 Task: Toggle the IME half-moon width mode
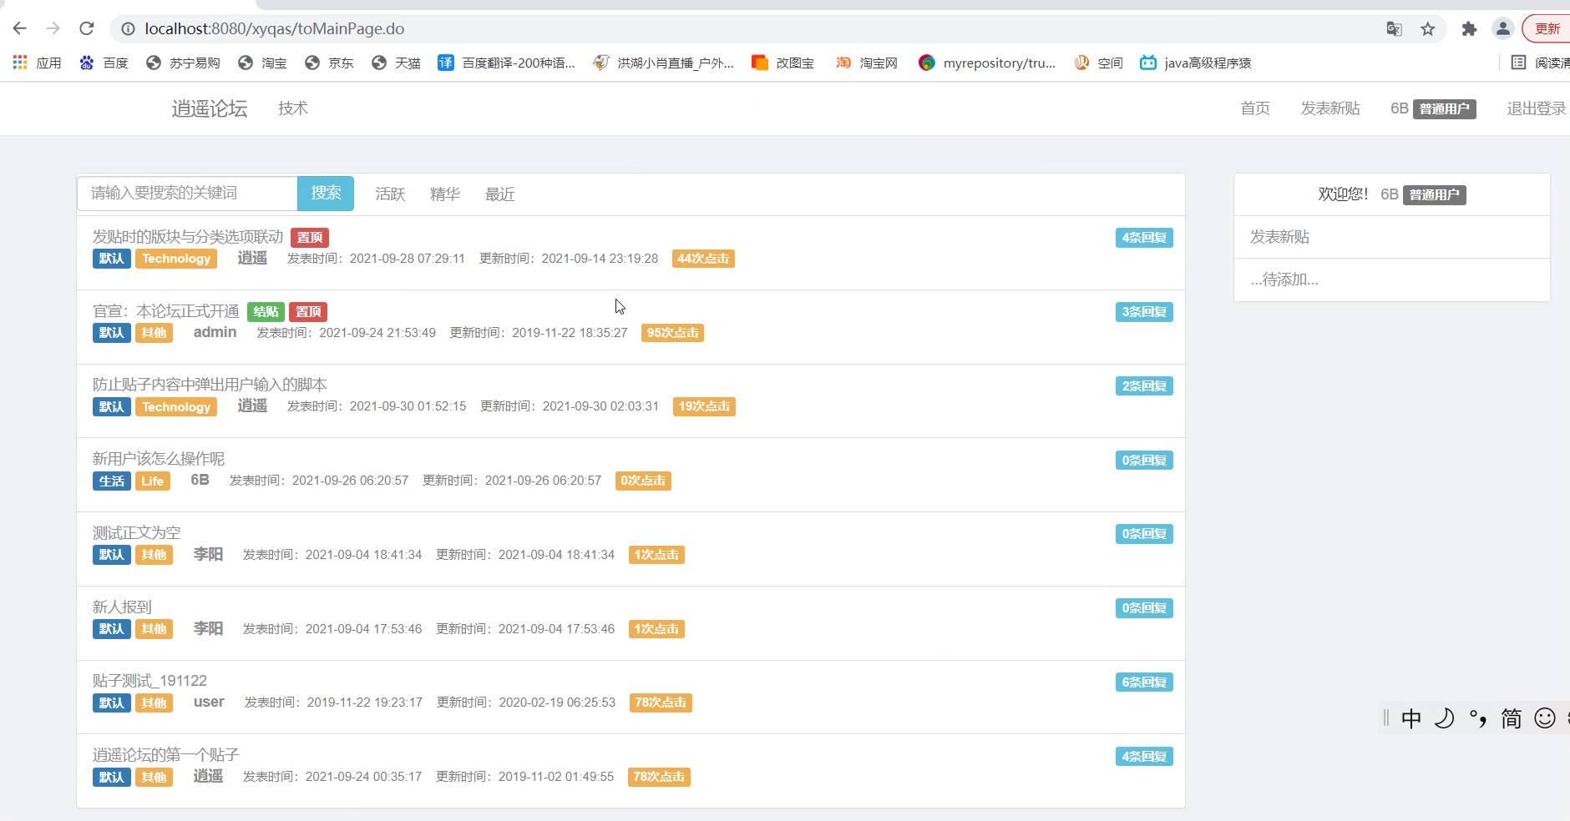1445,718
